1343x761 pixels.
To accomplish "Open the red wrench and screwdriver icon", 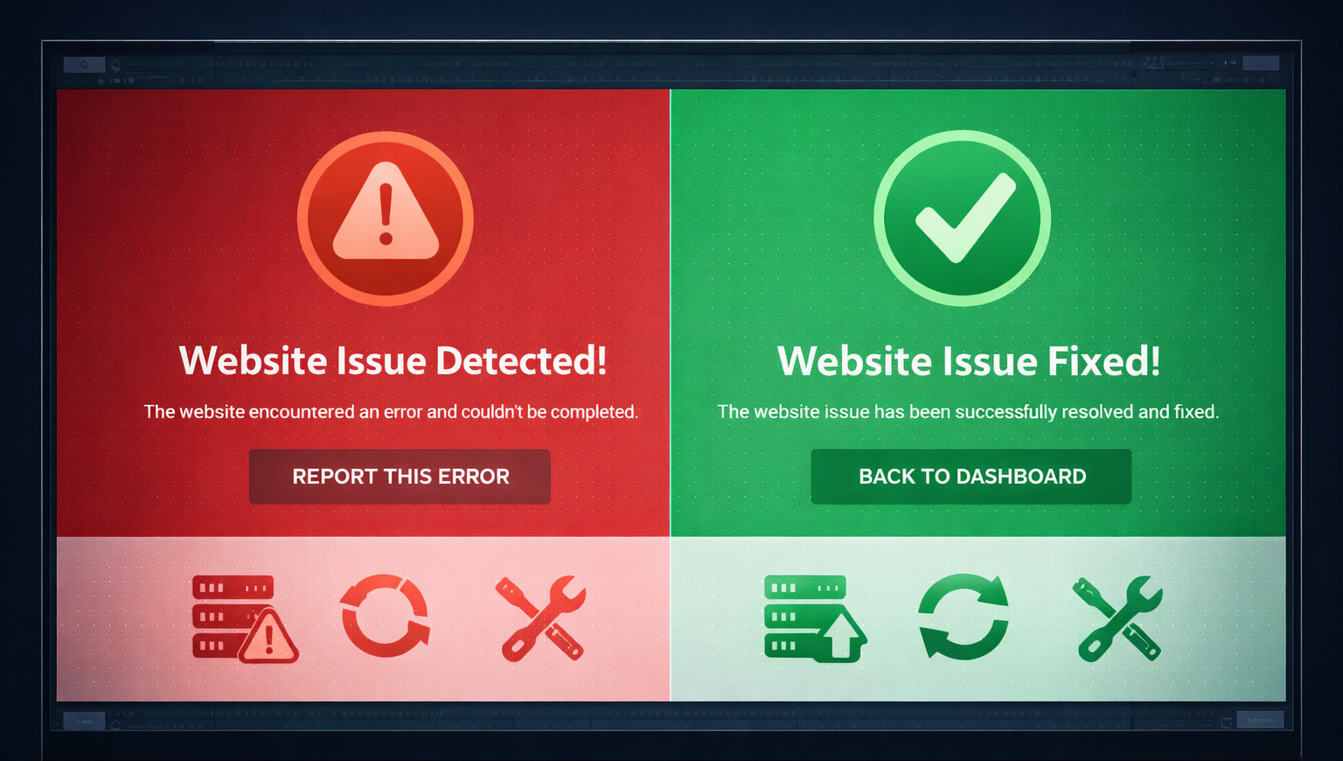I will [x=542, y=618].
